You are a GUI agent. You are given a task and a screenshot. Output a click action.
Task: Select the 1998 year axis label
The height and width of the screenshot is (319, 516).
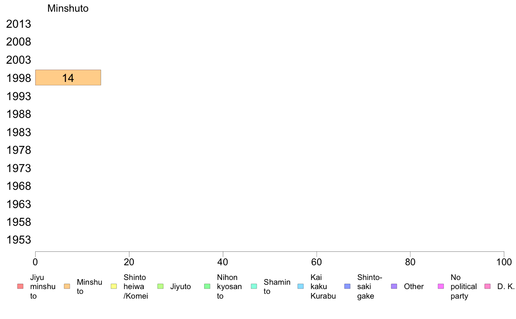[19, 78]
